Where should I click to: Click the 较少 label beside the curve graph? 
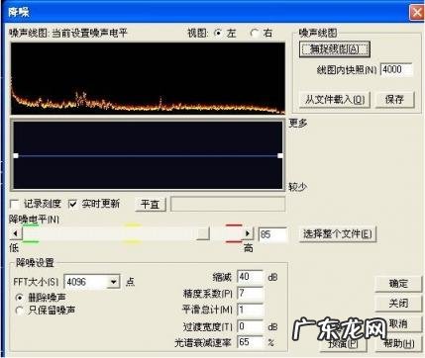(298, 187)
